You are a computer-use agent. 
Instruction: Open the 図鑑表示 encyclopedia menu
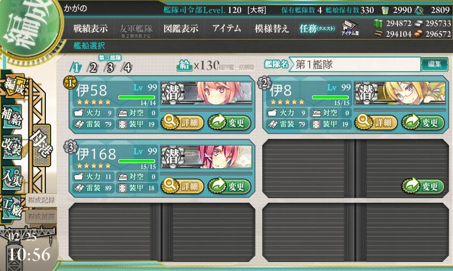(181, 28)
